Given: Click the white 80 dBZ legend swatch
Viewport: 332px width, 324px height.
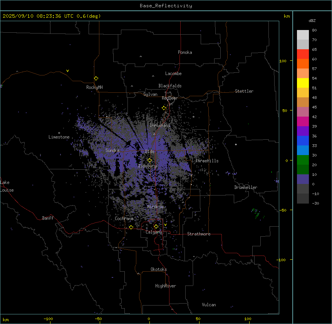Looking at the screenshot, I should pos(303,35).
